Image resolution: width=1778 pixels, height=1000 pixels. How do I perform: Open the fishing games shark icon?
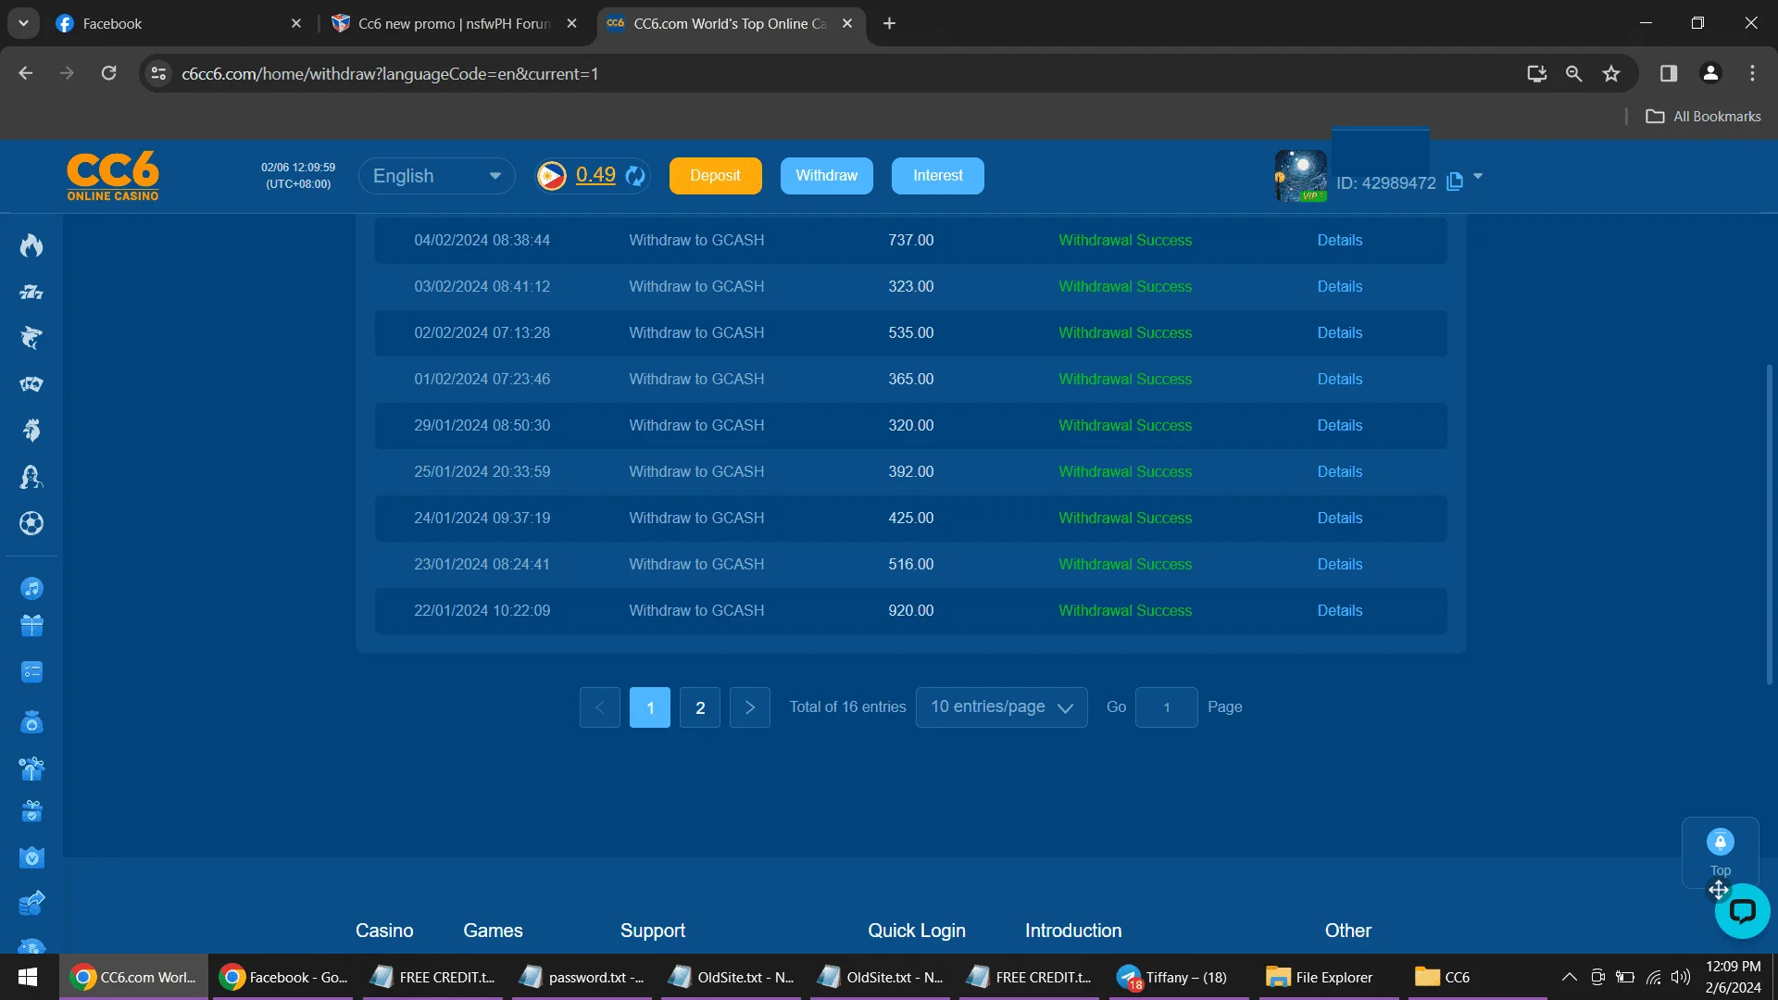[x=31, y=338]
